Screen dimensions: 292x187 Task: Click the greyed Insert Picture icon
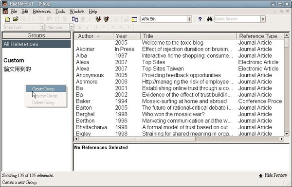[x=126, y=19]
